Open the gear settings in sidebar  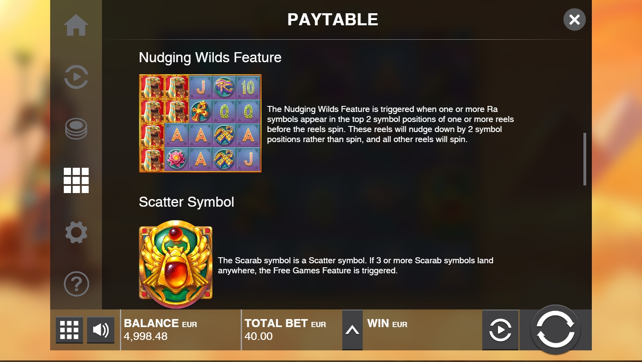click(76, 232)
